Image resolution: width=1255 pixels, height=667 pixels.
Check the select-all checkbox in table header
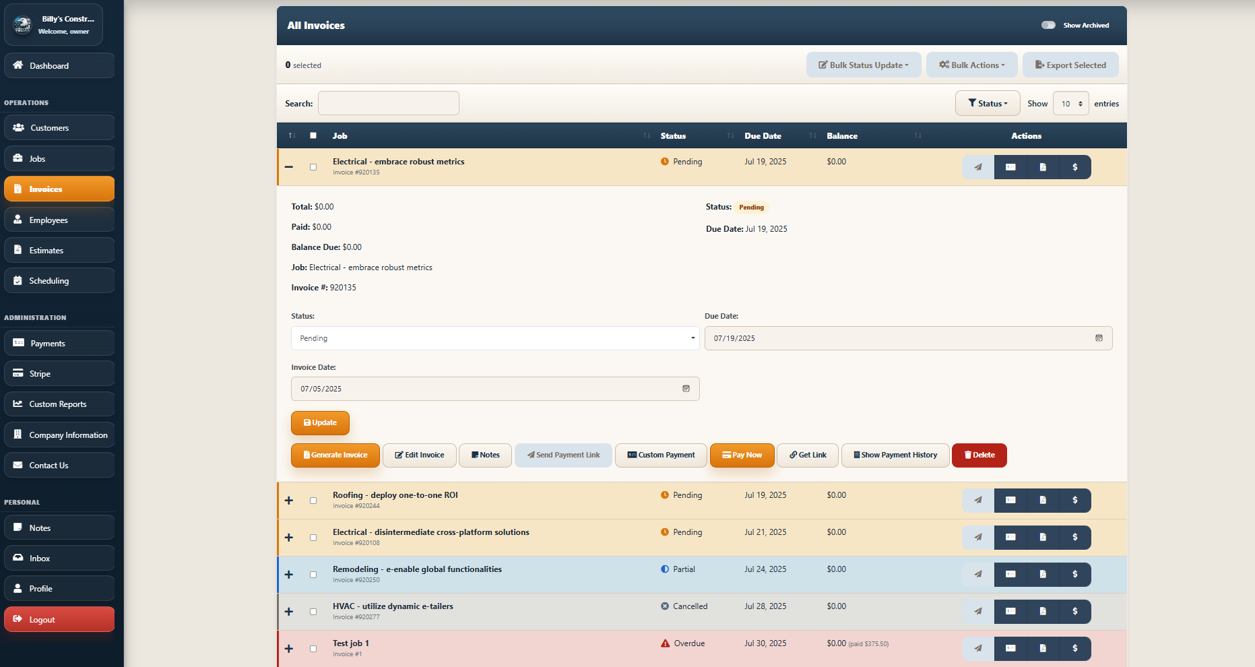tap(313, 135)
